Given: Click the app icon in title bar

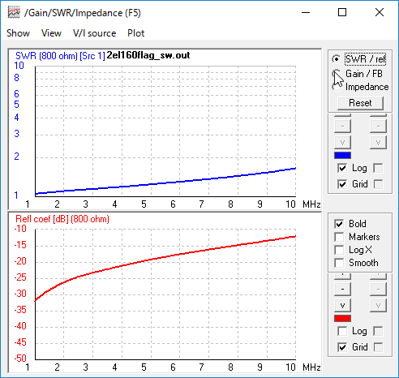Looking at the screenshot, I should [x=14, y=12].
